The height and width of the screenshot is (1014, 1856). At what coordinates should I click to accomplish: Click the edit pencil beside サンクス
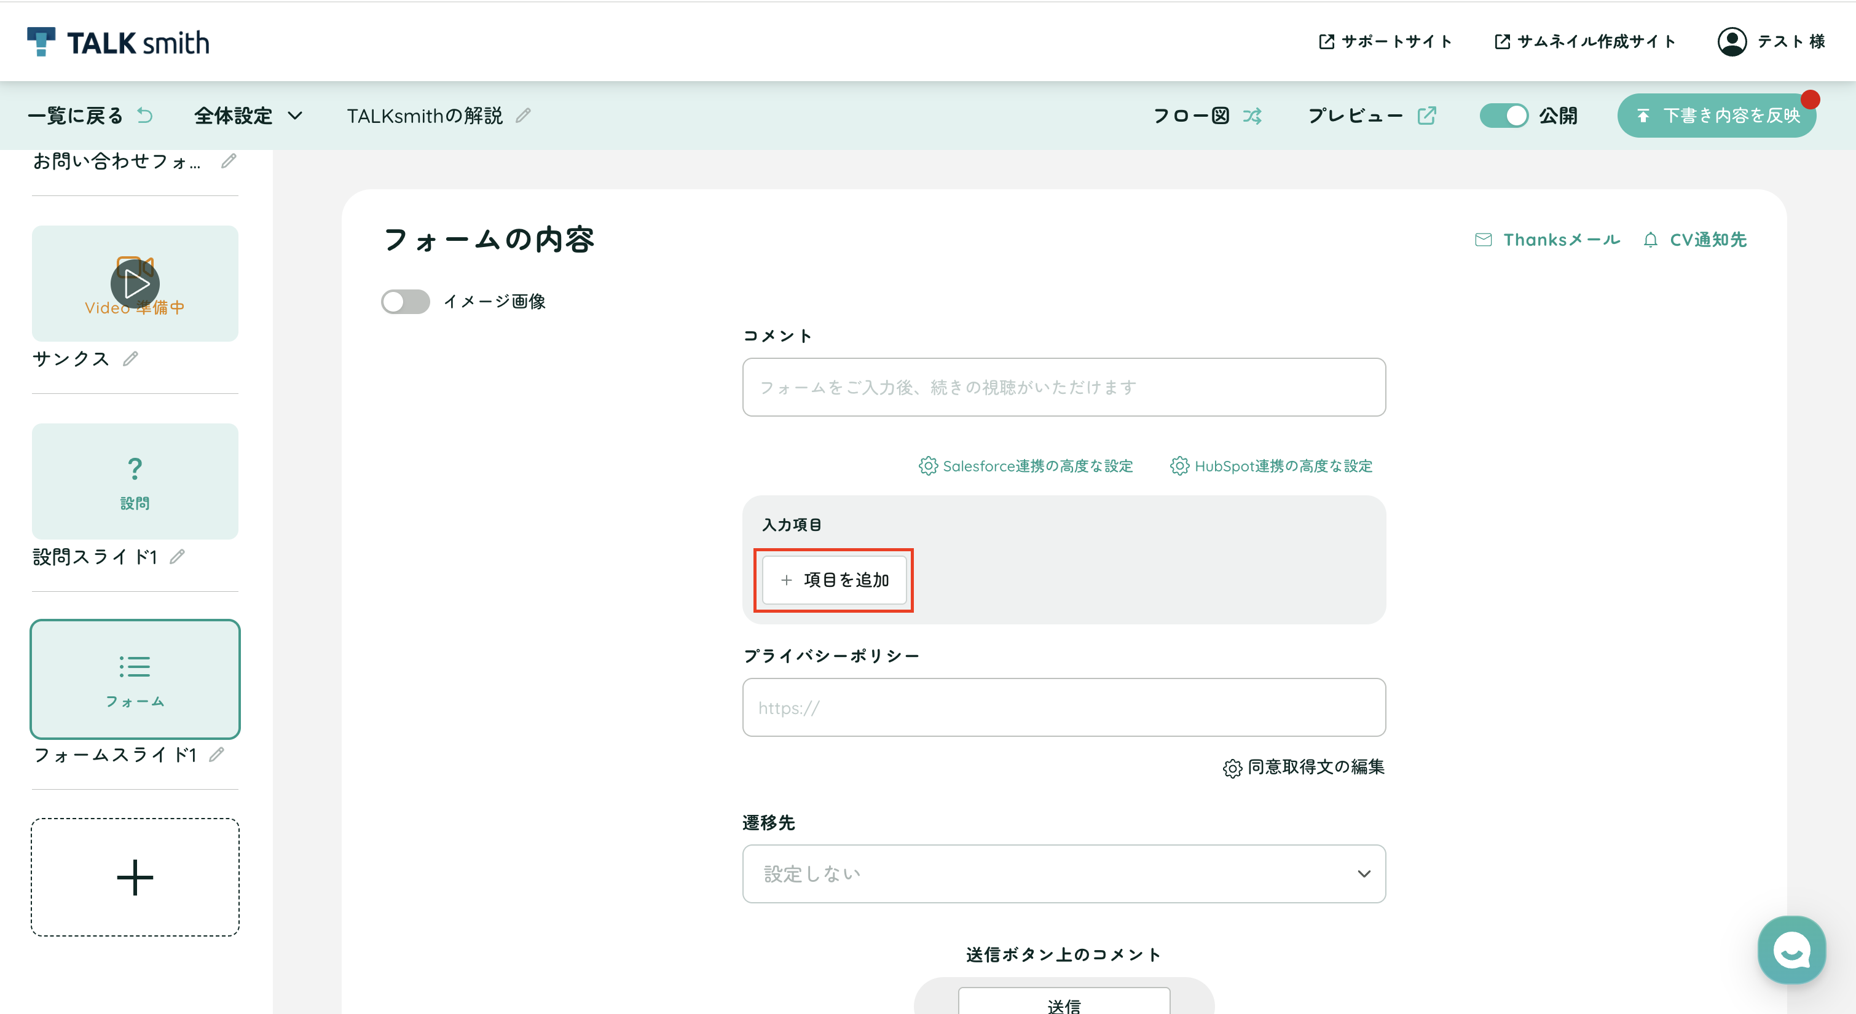click(x=130, y=358)
